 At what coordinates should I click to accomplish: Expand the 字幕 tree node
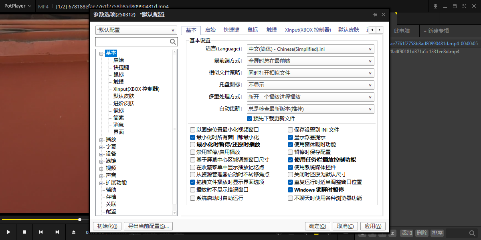point(101,147)
